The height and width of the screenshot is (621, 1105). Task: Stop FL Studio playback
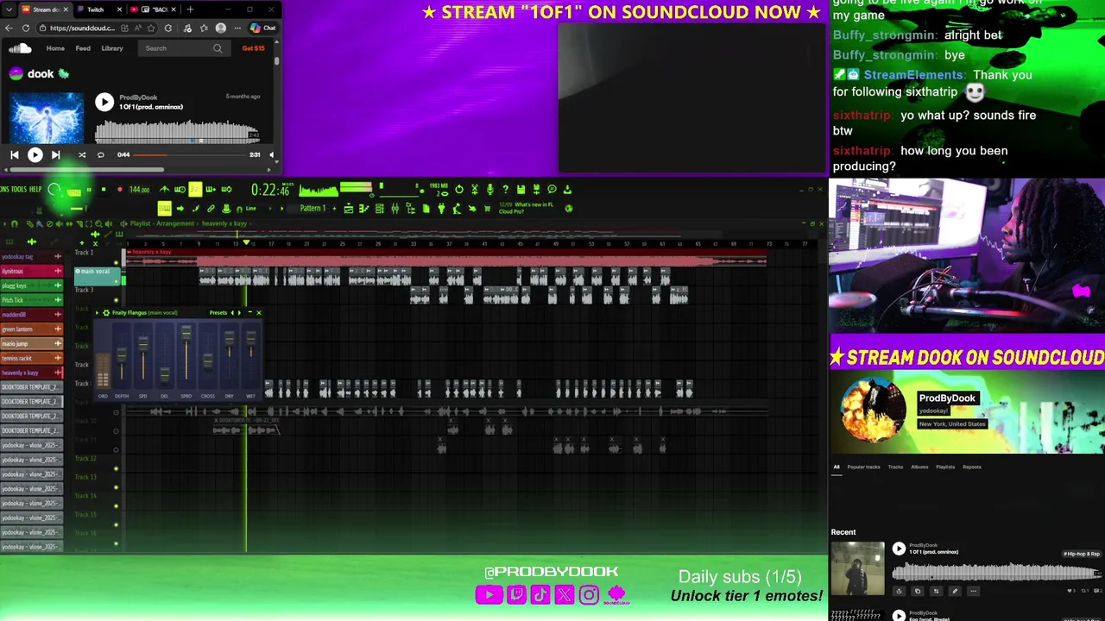coord(103,190)
